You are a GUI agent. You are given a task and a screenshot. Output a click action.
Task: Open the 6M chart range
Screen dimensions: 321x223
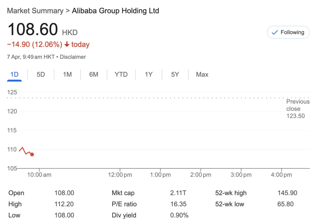tap(94, 75)
